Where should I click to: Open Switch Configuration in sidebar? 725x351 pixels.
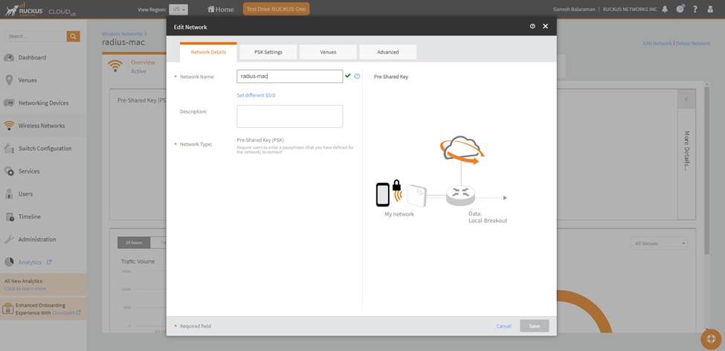45,149
